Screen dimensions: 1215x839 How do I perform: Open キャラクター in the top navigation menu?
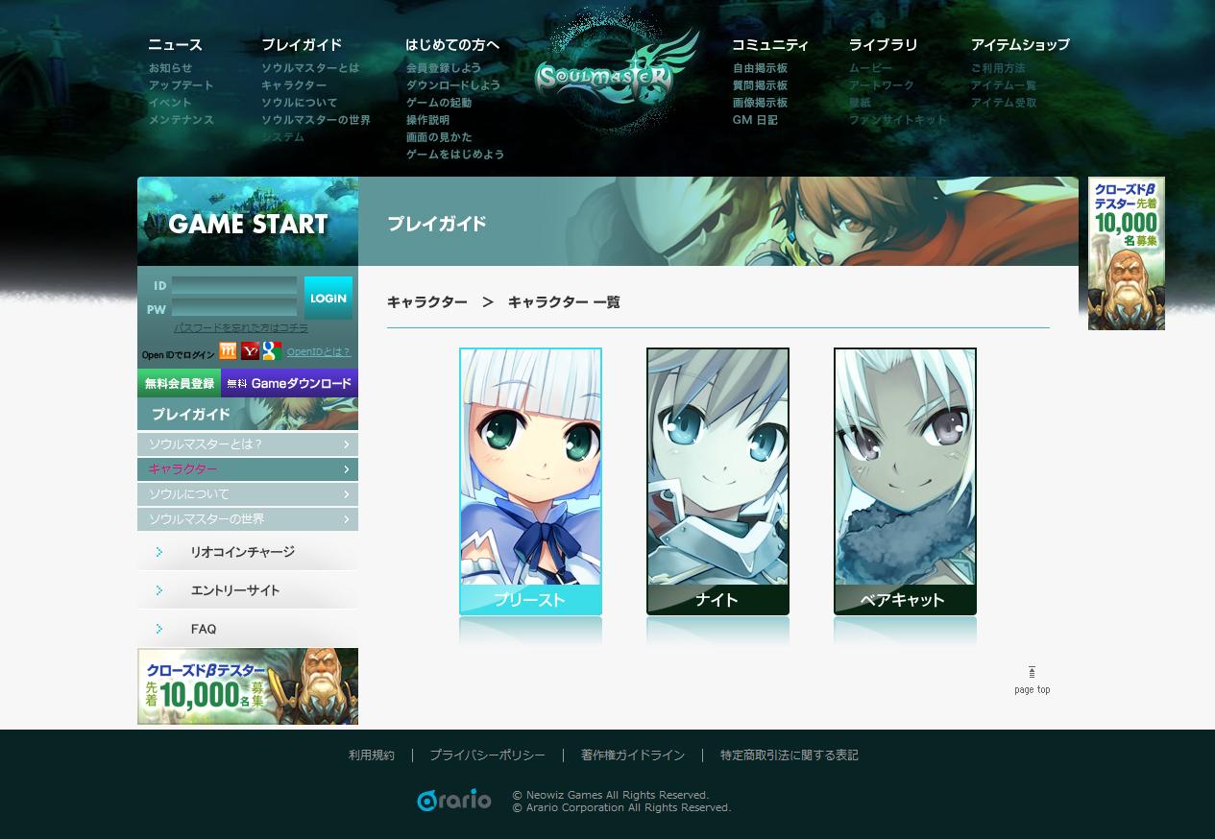click(x=294, y=85)
